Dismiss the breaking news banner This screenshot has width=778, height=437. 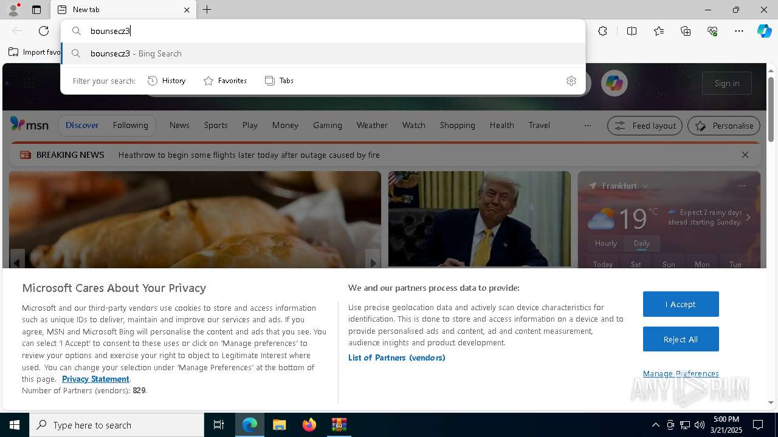click(x=745, y=155)
